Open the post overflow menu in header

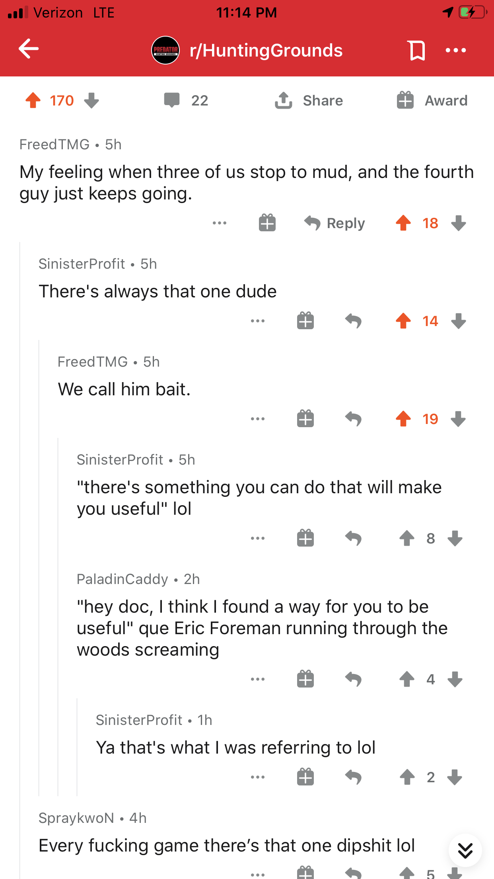pos(455,50)
